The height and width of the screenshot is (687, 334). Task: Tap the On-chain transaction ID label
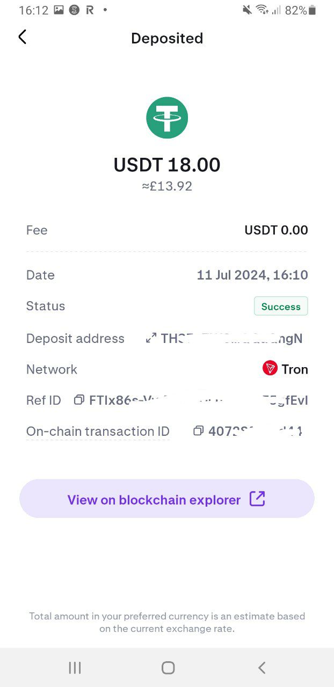[x=98, y=431]
